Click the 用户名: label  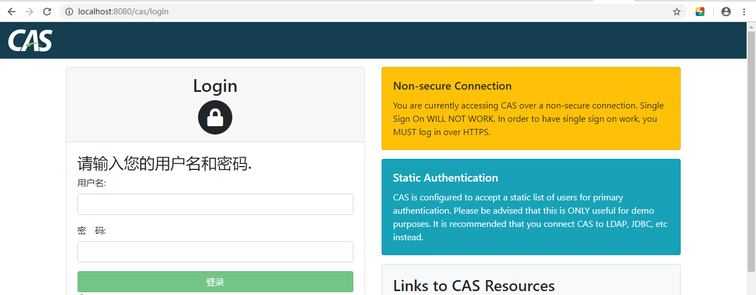(91, 183)
